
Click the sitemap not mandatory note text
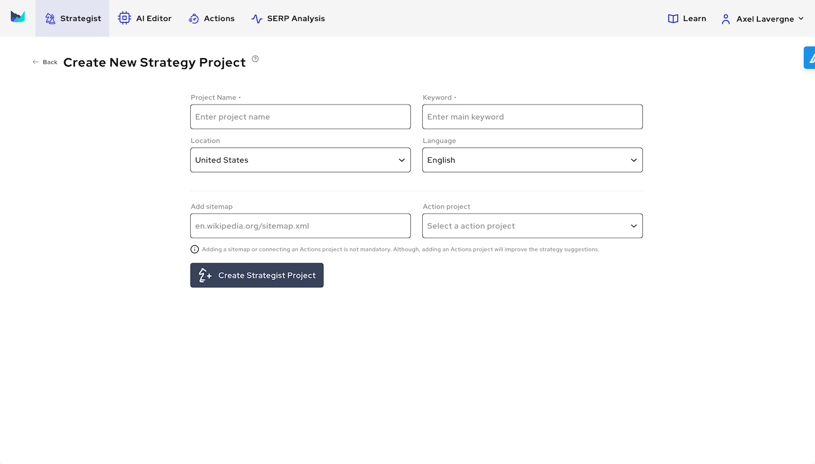400,249
